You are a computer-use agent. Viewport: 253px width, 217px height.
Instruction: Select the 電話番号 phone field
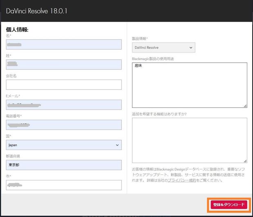point(64,125)
